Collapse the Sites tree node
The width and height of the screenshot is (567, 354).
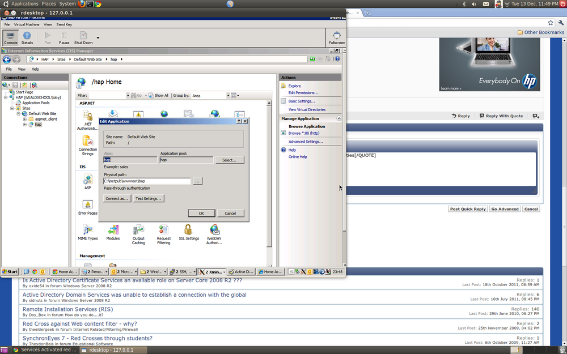click(12, 108)
